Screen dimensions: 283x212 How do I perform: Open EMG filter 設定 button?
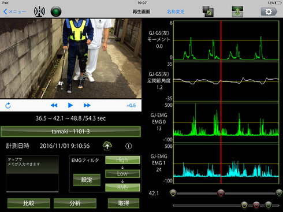click(x=87, y=180)
